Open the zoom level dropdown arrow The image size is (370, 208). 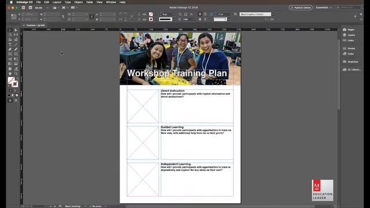[x=47, y=8]
